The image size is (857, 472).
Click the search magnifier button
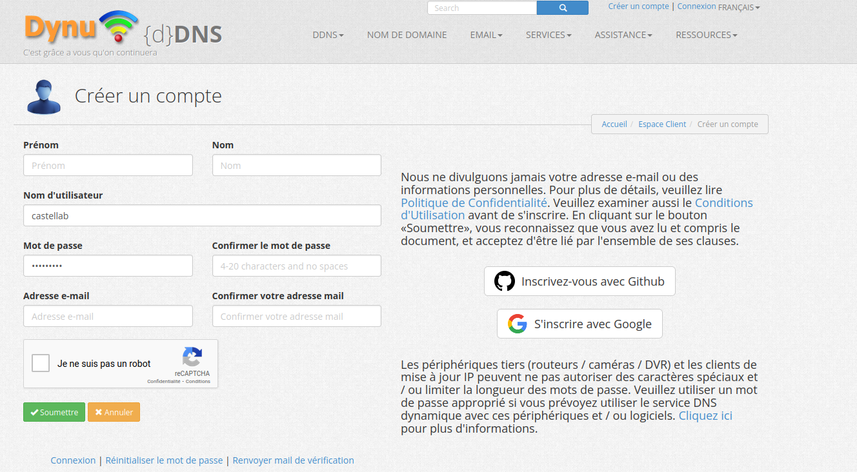(562, 8)
